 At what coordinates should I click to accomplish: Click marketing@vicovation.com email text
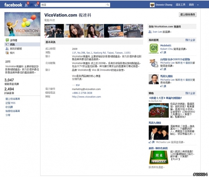(x=86, y=89)
